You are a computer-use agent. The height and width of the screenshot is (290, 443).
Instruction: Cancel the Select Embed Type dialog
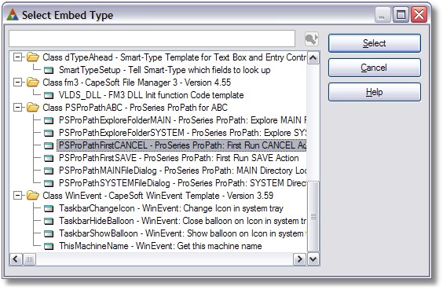[x=375, y=68]
